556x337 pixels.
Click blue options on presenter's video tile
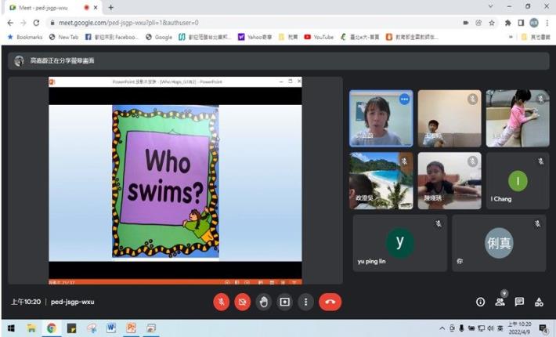(404, 100)
